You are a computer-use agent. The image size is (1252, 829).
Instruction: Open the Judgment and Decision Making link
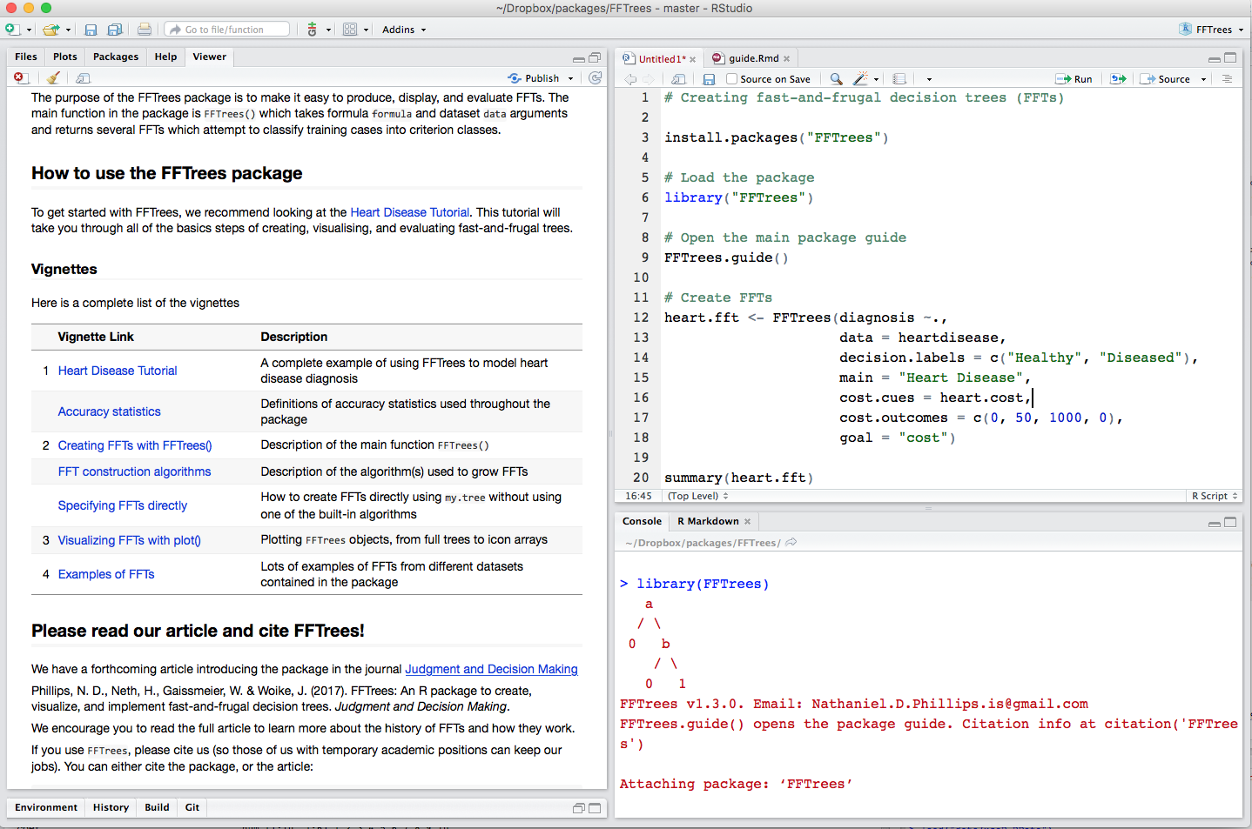tap(491, 669)
